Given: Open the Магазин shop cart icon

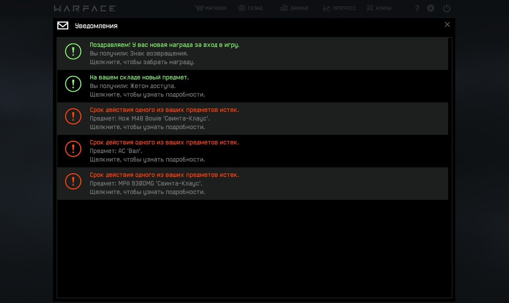Looking at the screenshot, I should (x=199, y=8).
